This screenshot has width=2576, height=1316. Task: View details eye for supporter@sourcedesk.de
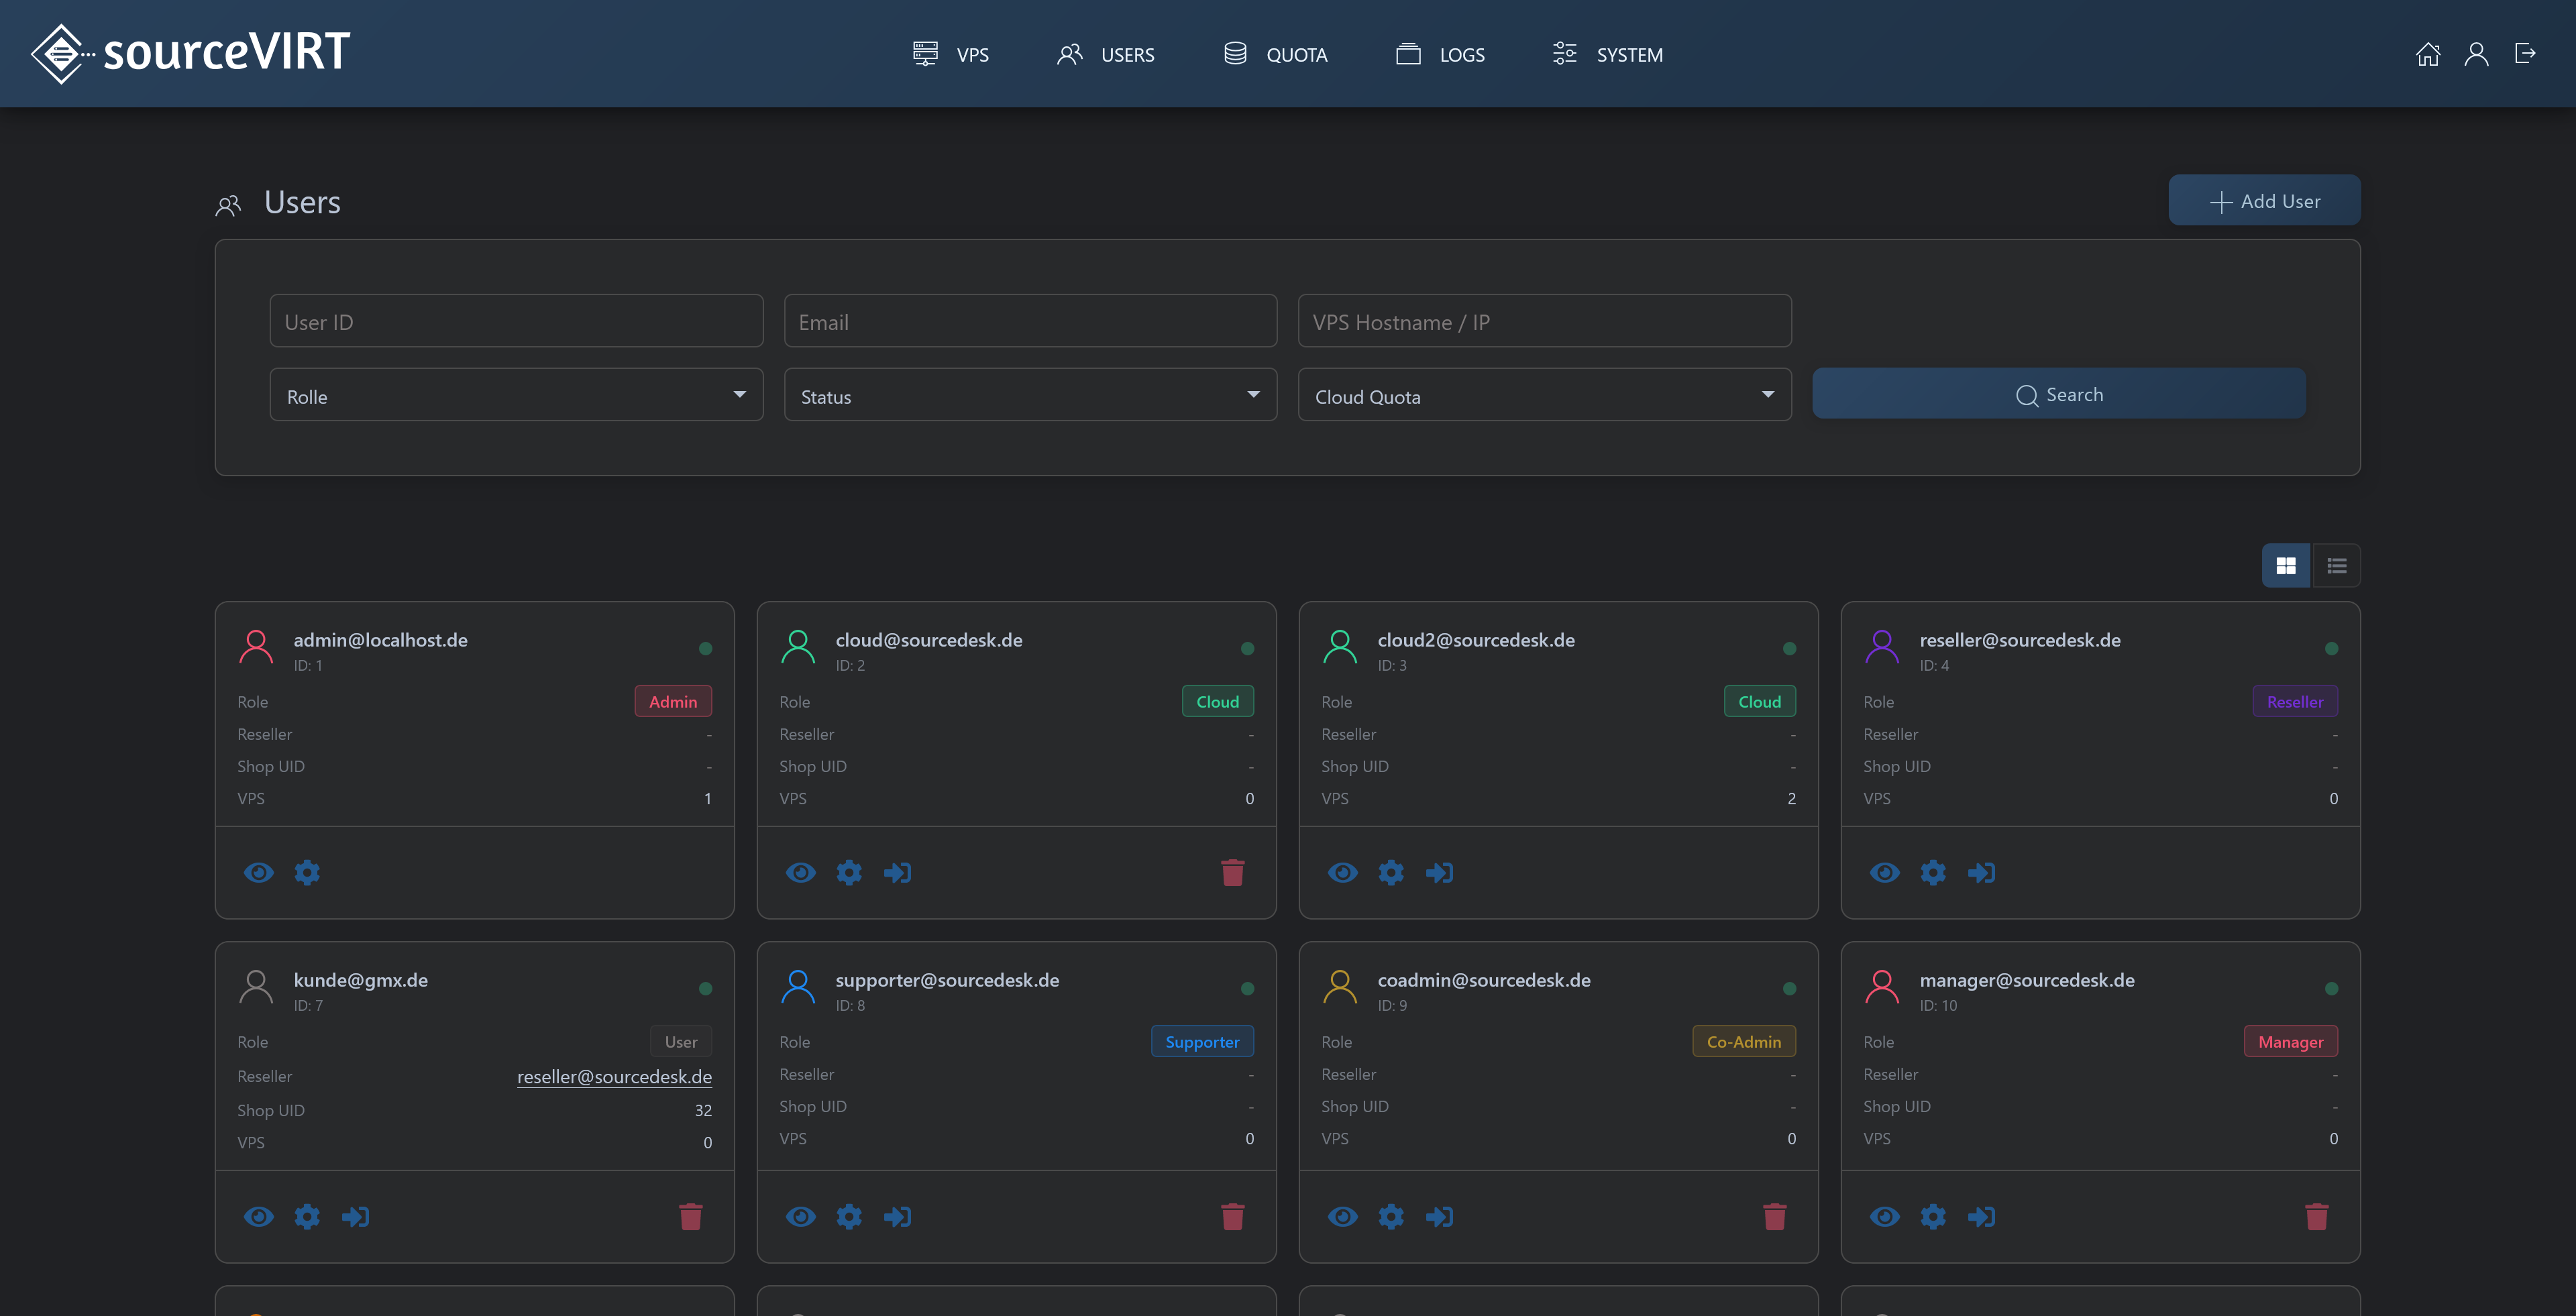[801, 1216]
